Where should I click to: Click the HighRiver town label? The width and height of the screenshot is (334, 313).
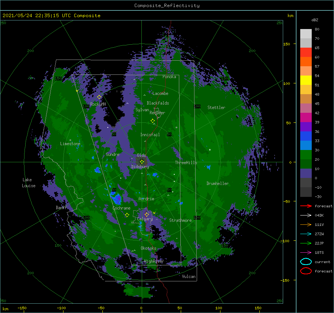click(154, 261)
